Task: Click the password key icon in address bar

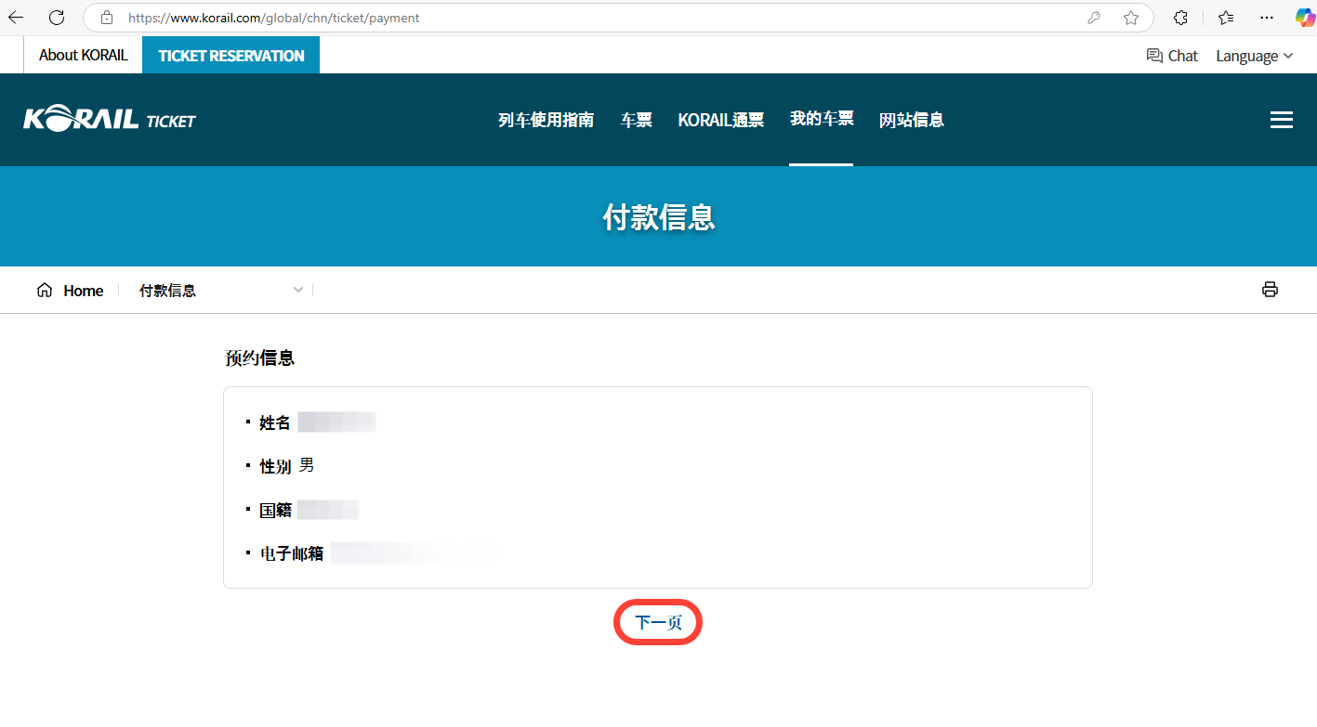Action: point(1094,18)
